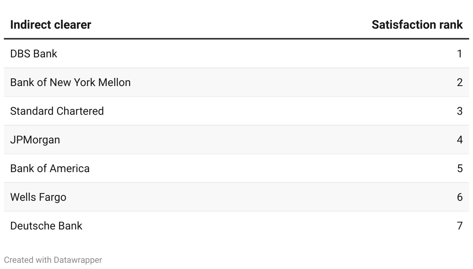Viewport: 473px width, 269px height.
Task: Click the Standard Chartered name cell
Action: click(x=57, y=111)
